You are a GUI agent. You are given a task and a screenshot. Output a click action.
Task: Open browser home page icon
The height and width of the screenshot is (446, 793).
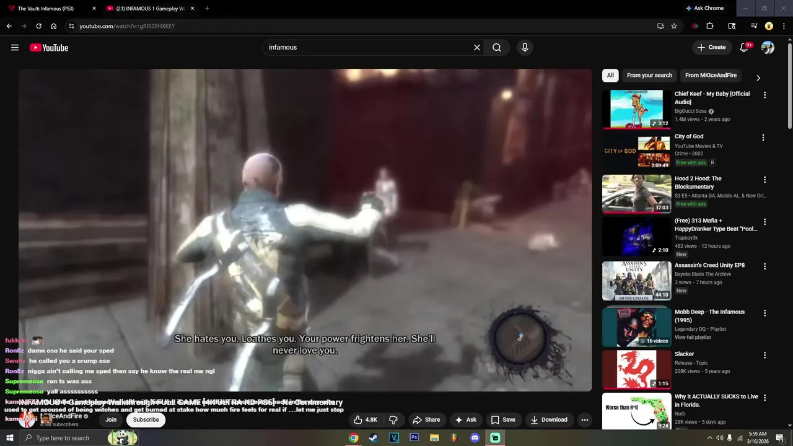coord(54,26)
